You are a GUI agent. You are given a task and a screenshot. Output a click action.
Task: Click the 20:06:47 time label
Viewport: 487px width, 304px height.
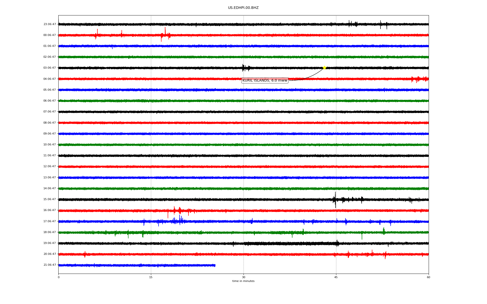tap(50, 254)
